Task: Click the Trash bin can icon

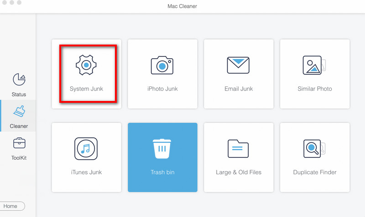Action: pos(162,149)
